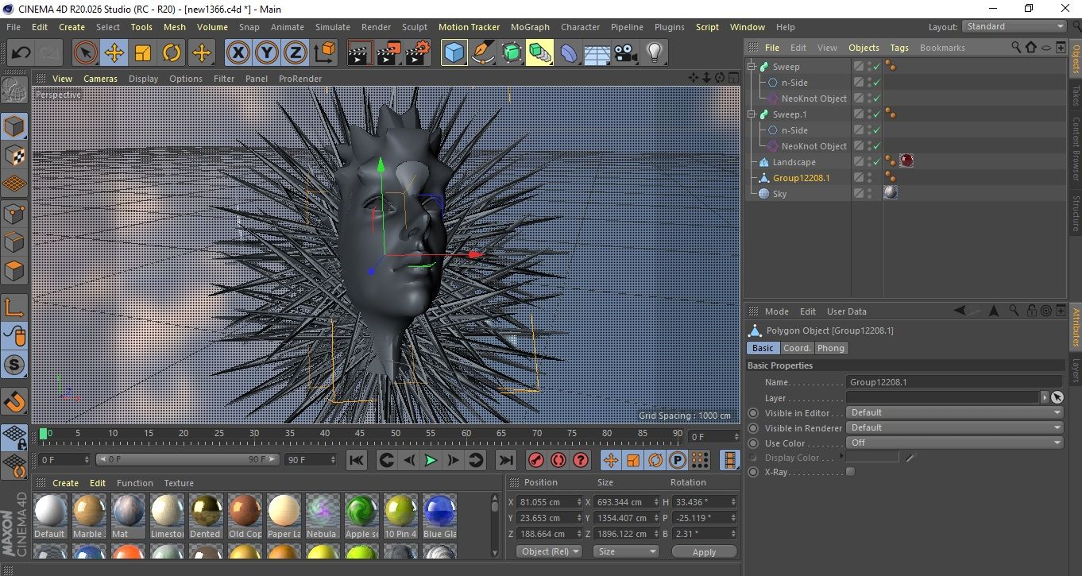Open the Character menu
This screenshot has width=1082, height=576.
pos(580,26)
